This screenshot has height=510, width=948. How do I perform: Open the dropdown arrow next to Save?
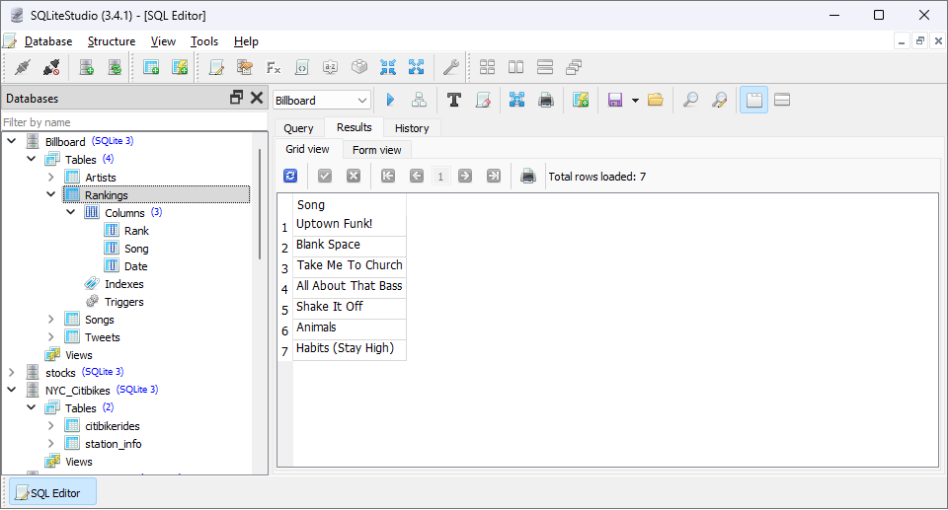pyautogui.click(x=635, y=101)
